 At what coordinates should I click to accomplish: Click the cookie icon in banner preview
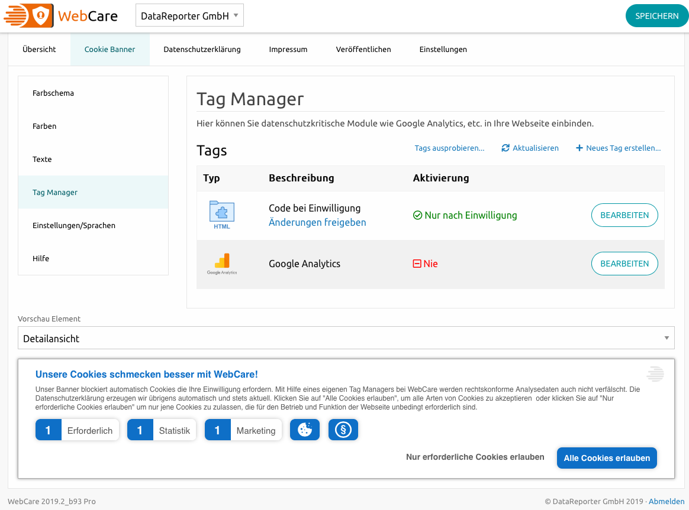point(305,430)
